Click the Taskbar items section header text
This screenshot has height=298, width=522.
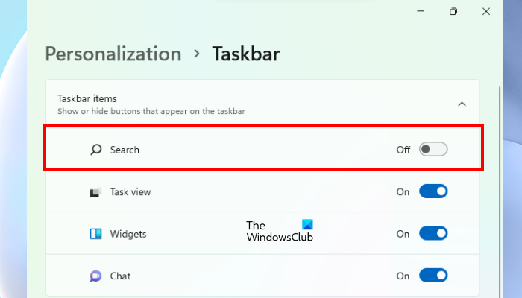87,98
